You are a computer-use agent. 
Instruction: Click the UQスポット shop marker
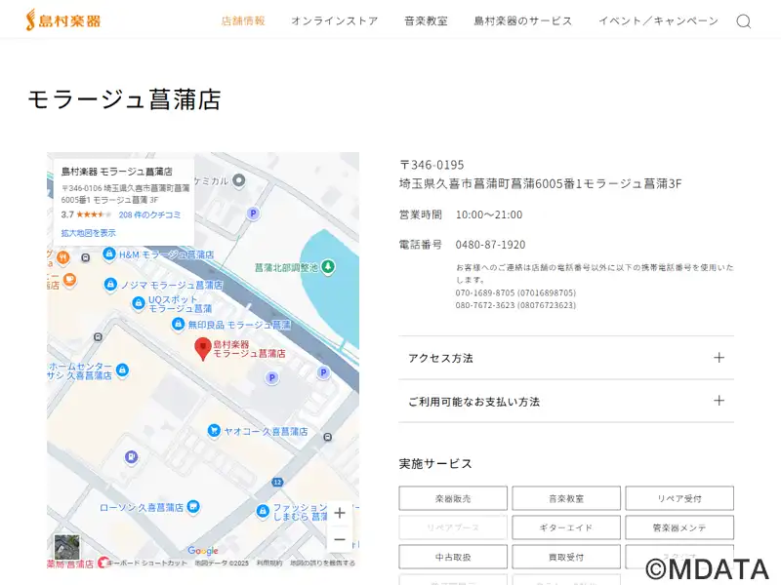(x=138, y=303)
